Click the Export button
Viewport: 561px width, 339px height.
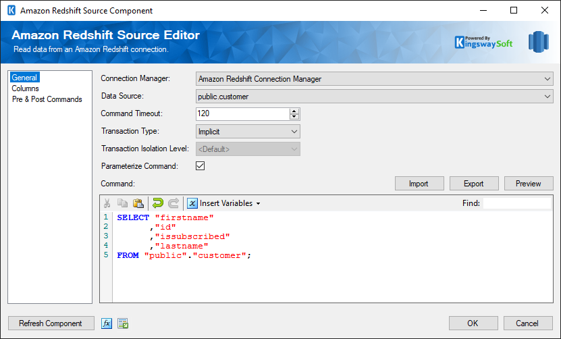(x=474, y=184)
